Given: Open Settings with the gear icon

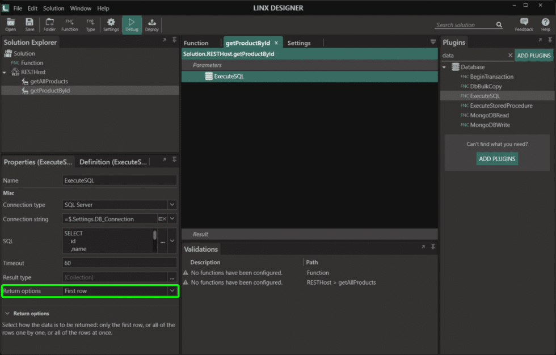Looking at the screenshot, I should pyautogui.click(x=111, y=24).
